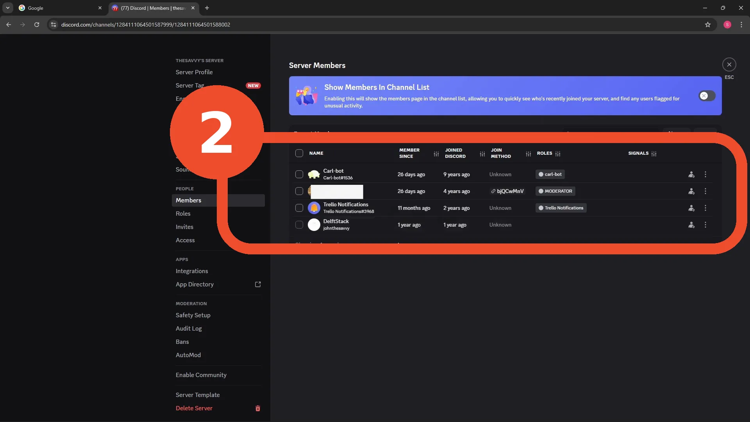The width and height of the screenshot is (750, 422).
Task: Open more options for Carl-bot row
Action: [x=705, y=175]
